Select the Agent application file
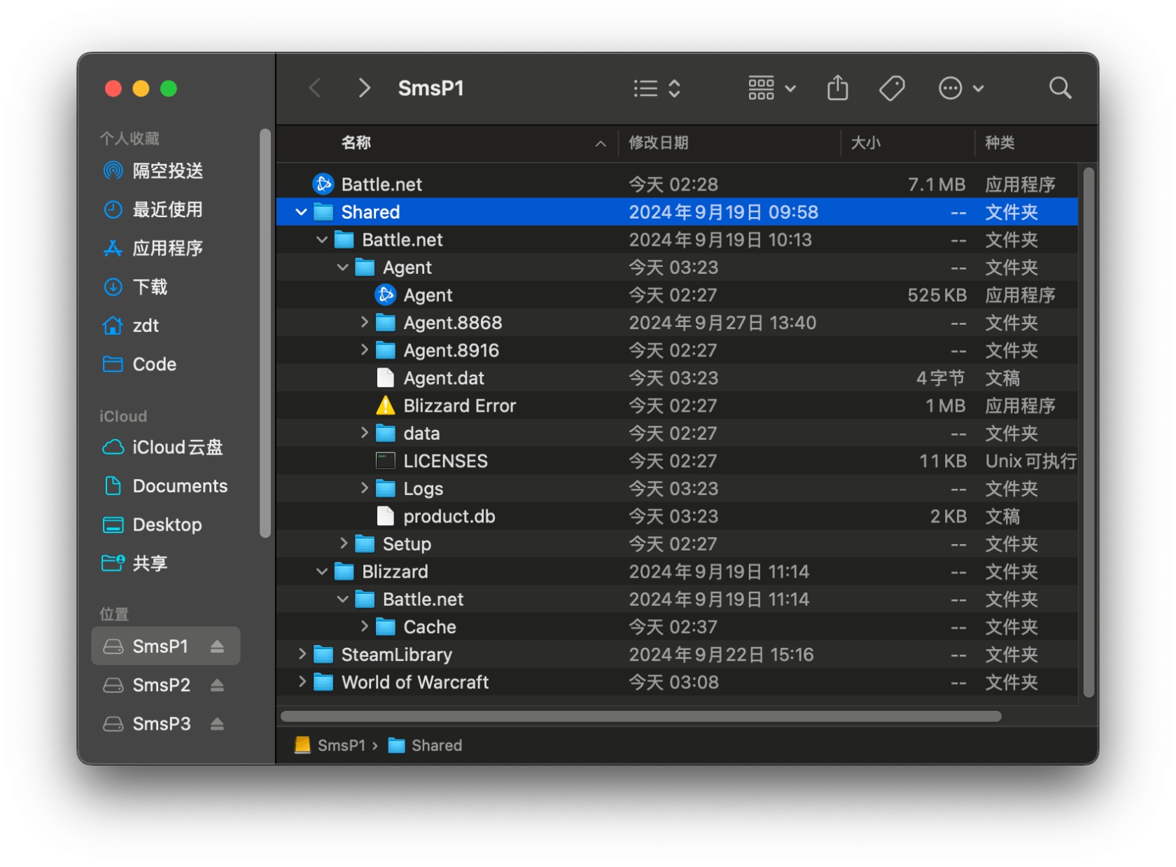The height and width of the screenshot is (867, 1176). [677, 295]
